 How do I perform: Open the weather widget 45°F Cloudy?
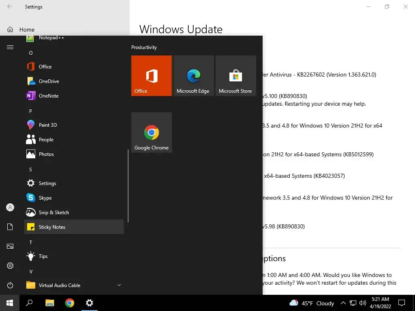pyautogui.click(x=312, y=303)
